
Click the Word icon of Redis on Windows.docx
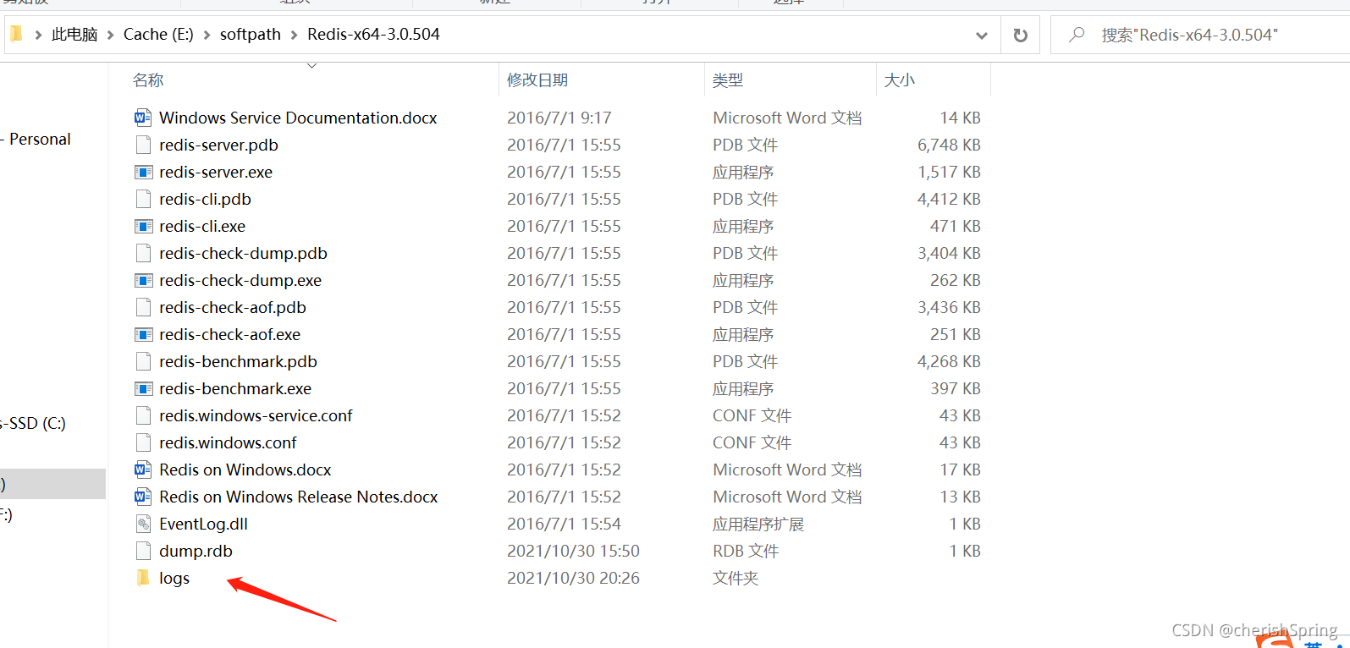(144, 470)
